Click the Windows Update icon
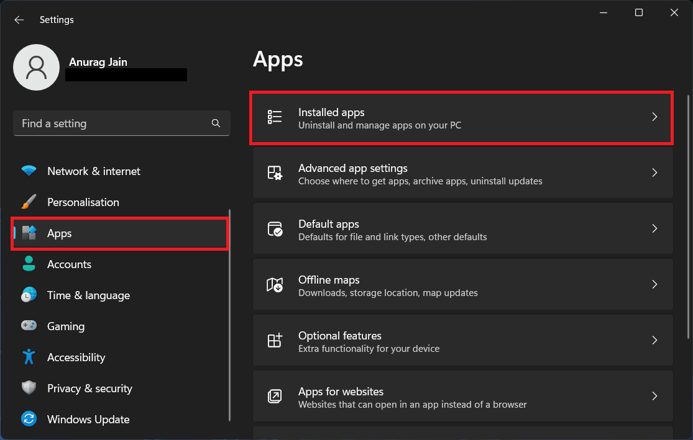 click(29, 419)
